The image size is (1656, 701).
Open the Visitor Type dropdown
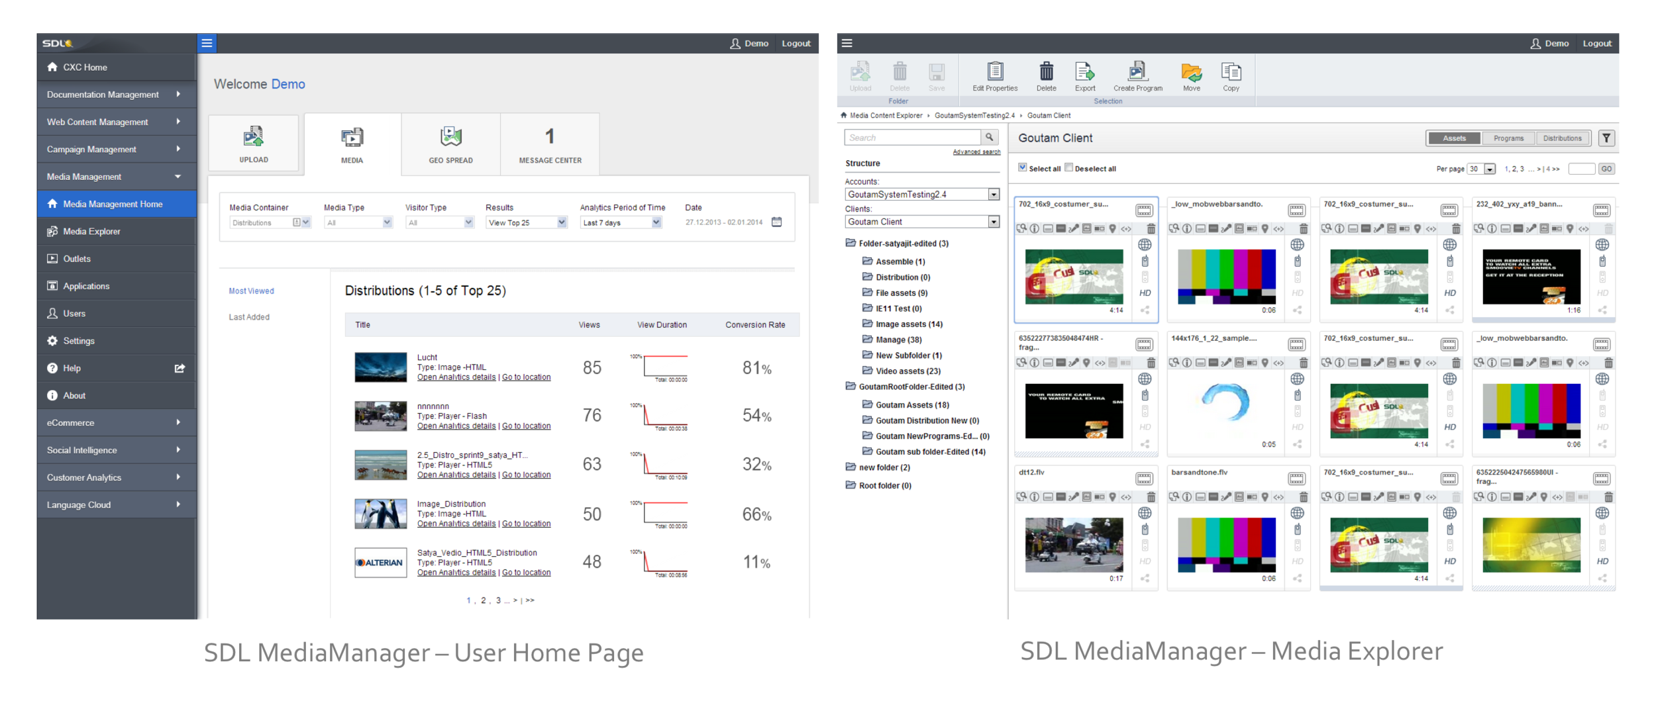439,222
